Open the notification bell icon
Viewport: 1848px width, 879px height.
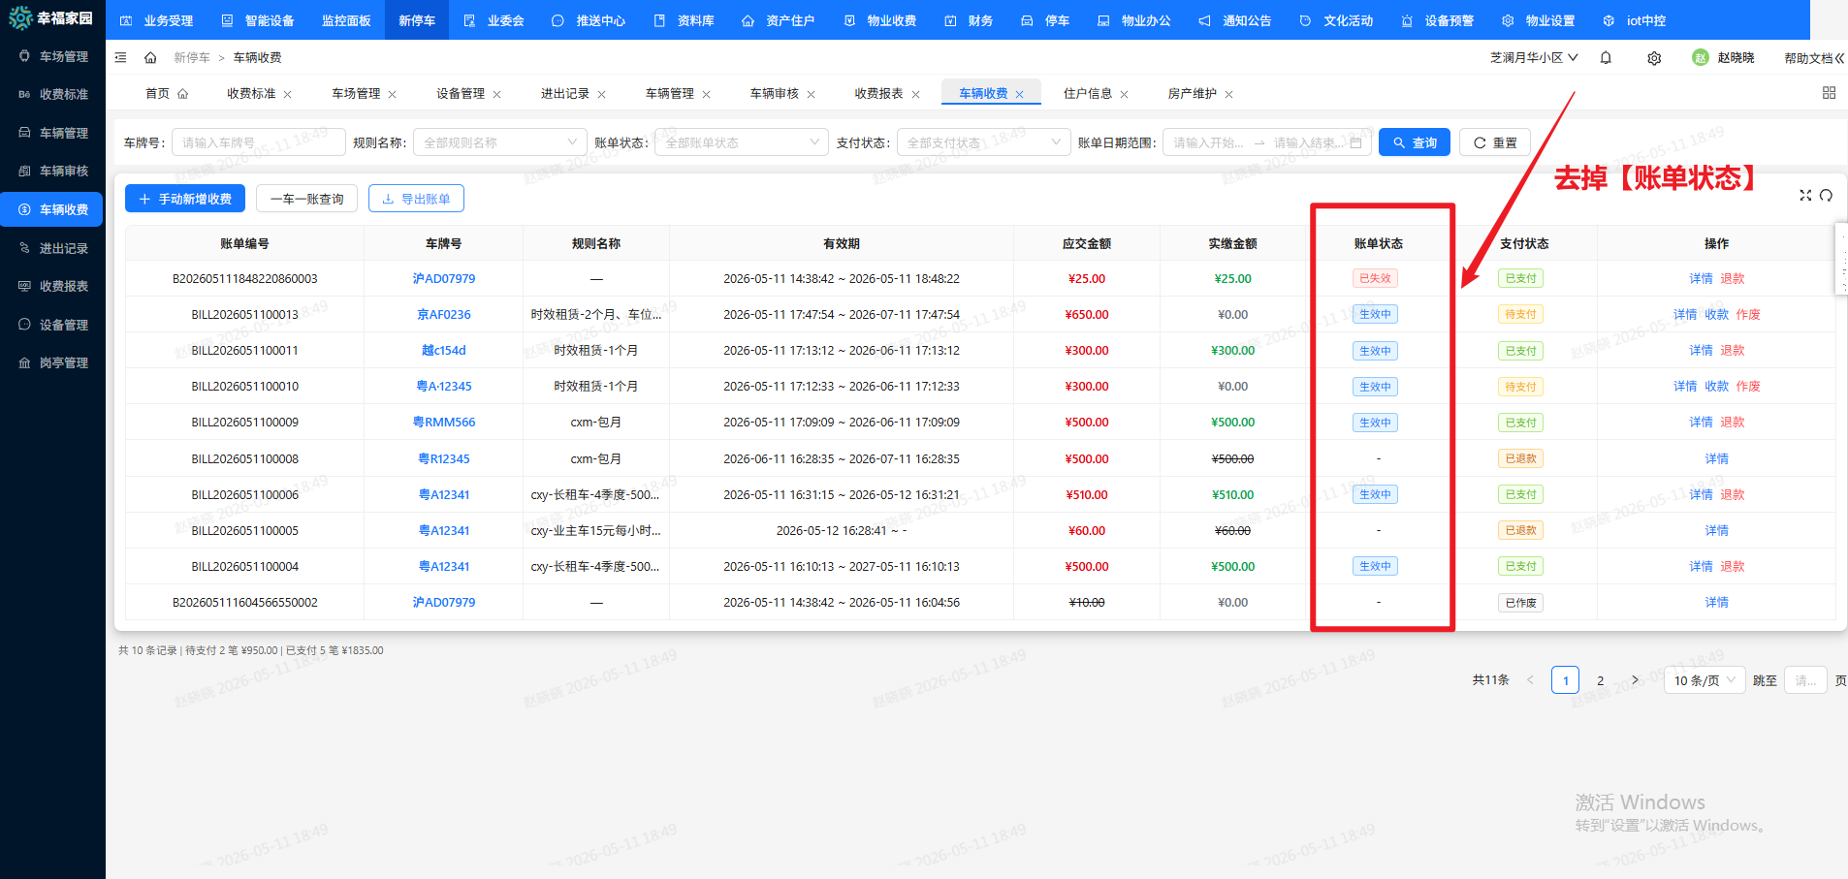(1606, 58)
